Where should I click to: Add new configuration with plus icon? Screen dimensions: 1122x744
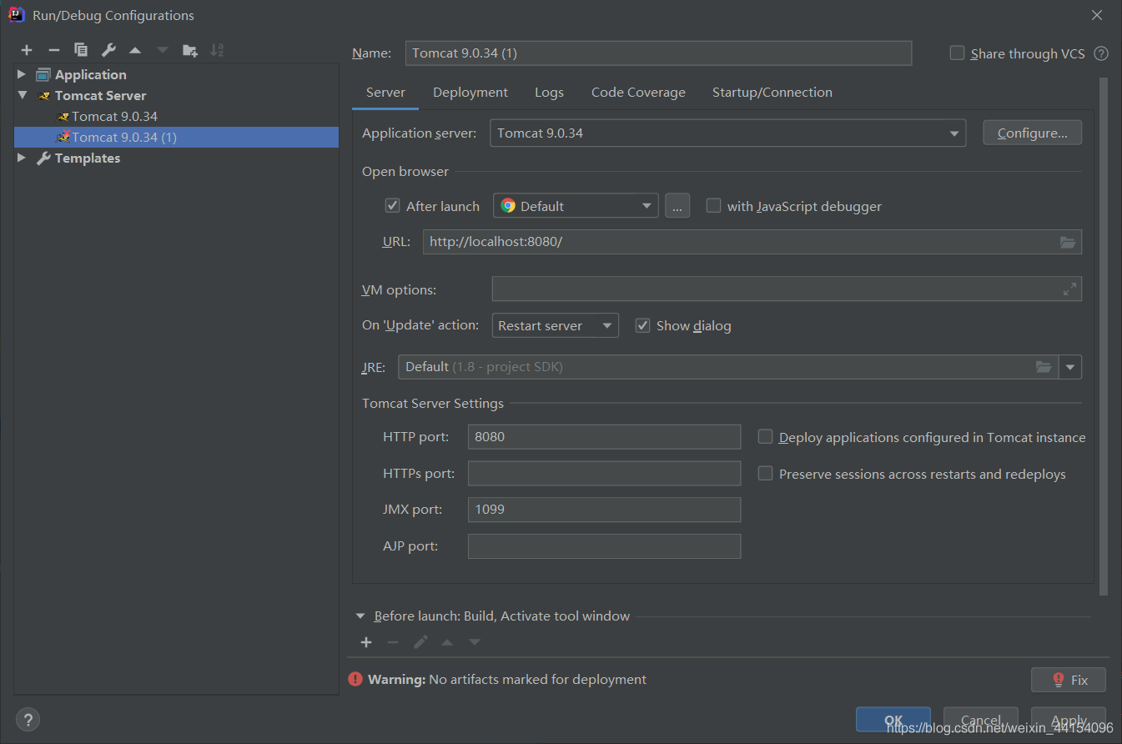[27, 50]
